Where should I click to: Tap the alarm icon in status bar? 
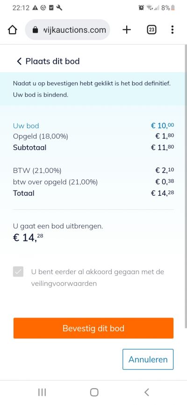click(x=141, y=8)
